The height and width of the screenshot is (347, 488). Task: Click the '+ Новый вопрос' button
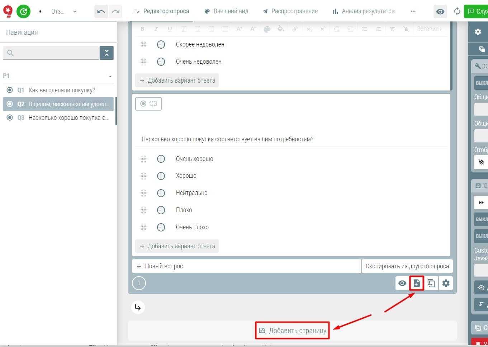coord(246,266)
